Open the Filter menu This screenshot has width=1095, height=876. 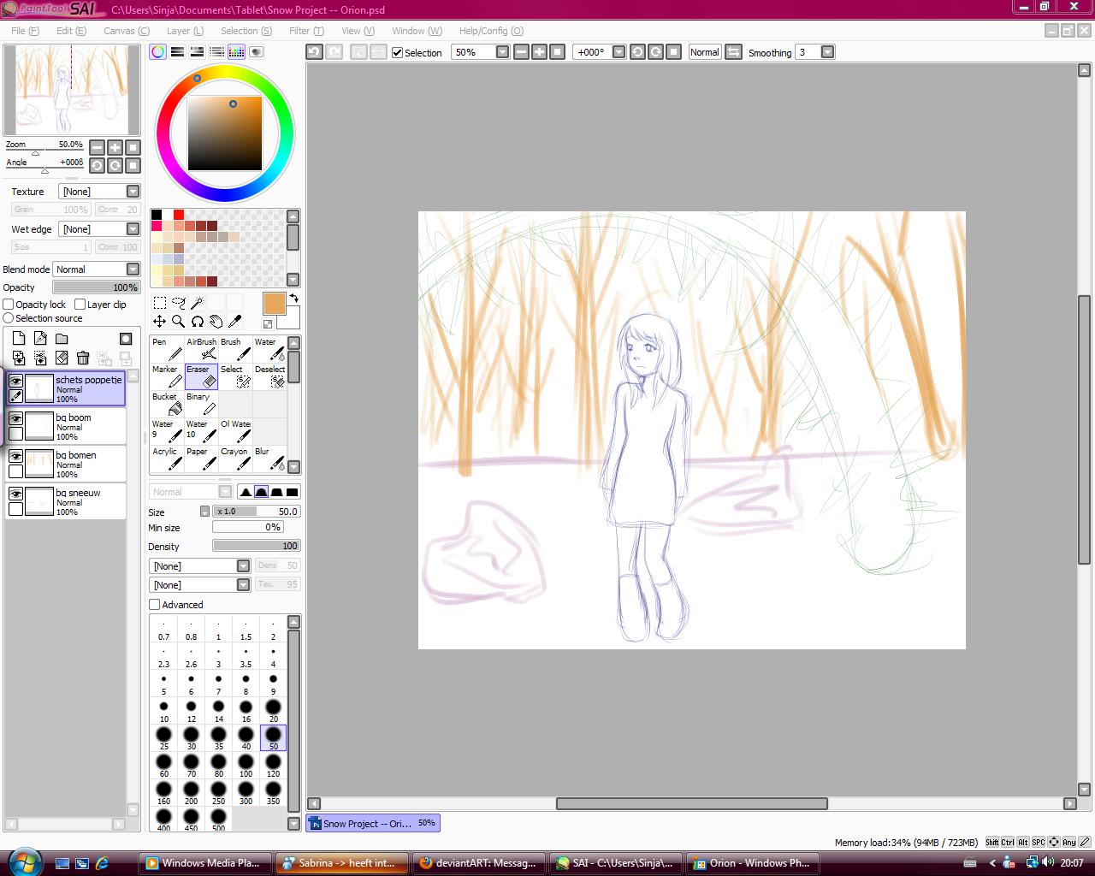tap(305, 31)
